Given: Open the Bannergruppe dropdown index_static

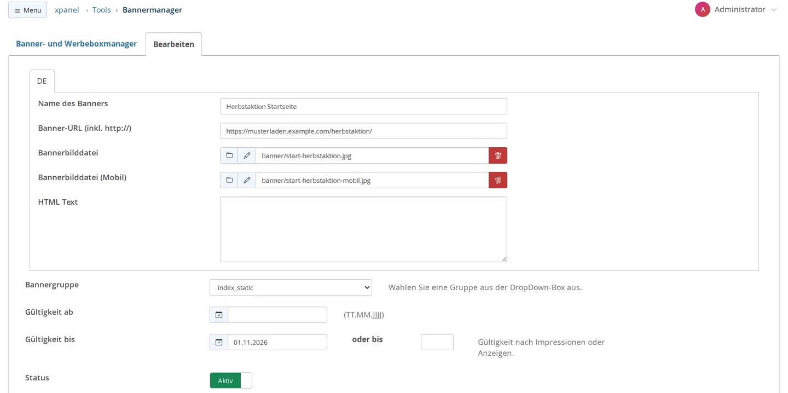Looking at the screenshot, I should pyautogui.click(x=291, y=287).
